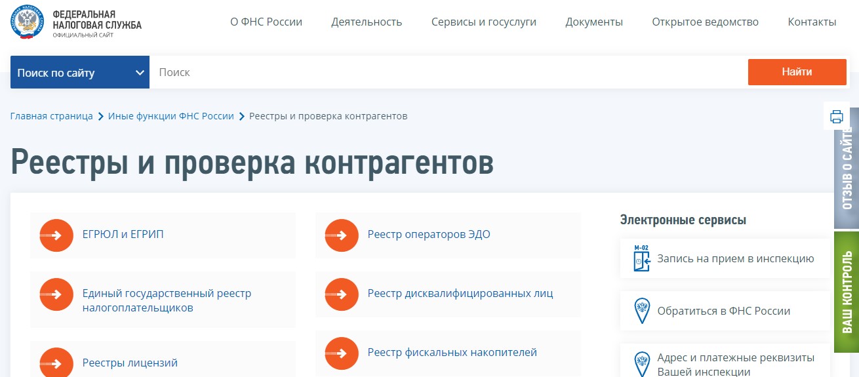Open Запись на прием в инспекцию service
The image size is (859, 377).
pos(725,258)
